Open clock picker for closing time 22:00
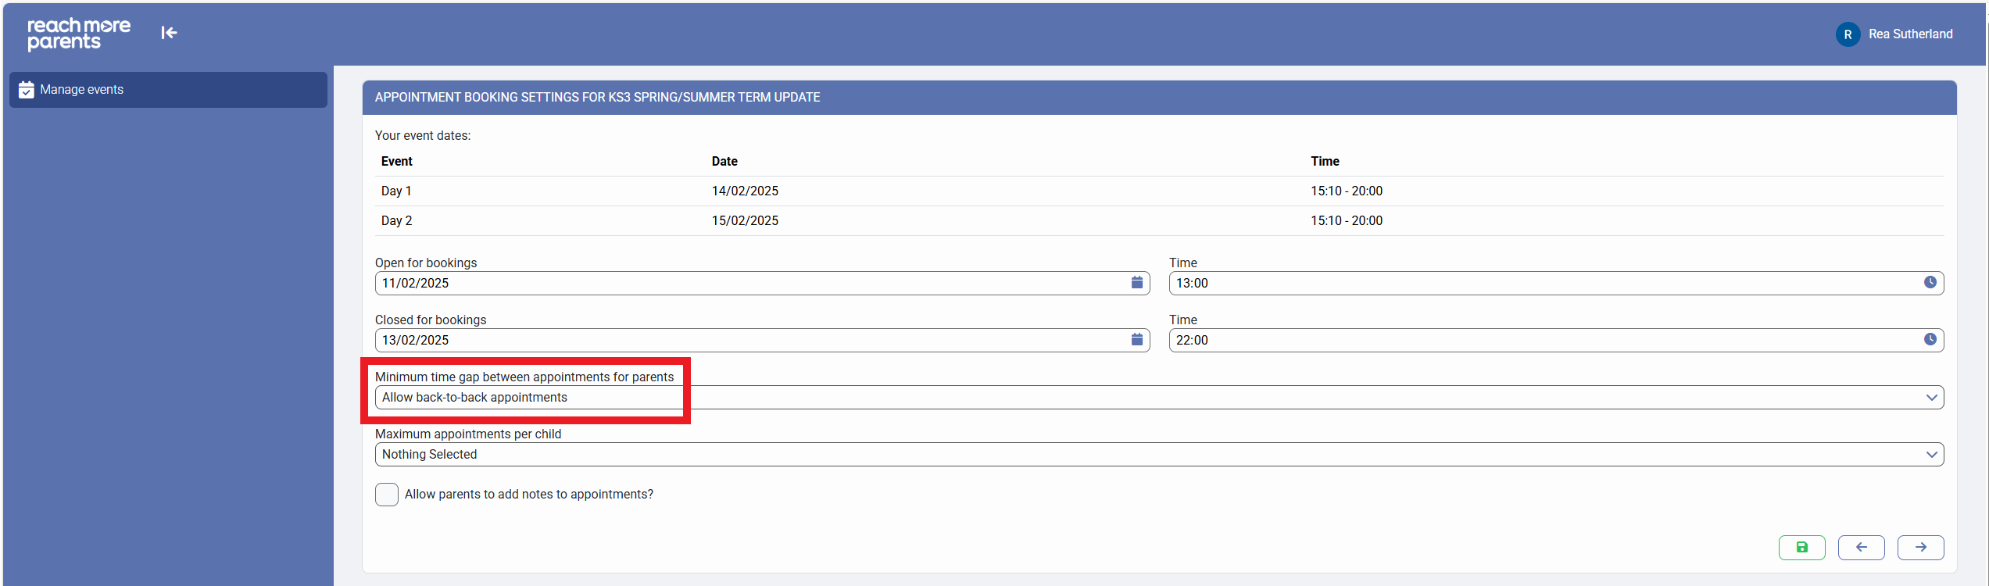The image size is (1989, 586). [1930, 340]
